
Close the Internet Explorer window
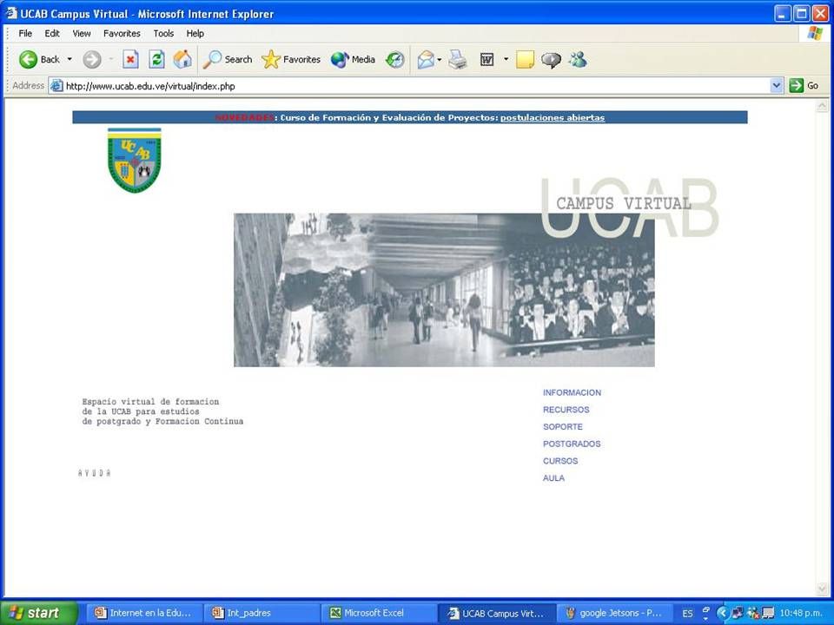pos(819,13)
